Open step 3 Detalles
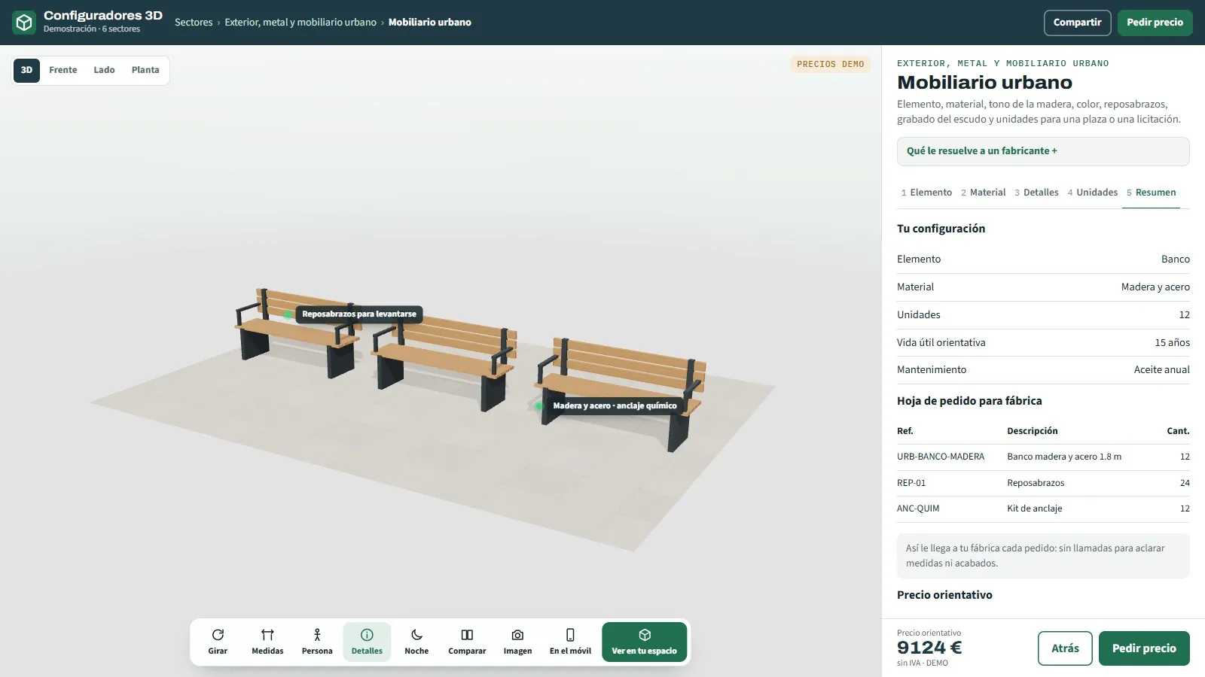1205x677 pixels. pyautogui.click(x=1036, y=193)
